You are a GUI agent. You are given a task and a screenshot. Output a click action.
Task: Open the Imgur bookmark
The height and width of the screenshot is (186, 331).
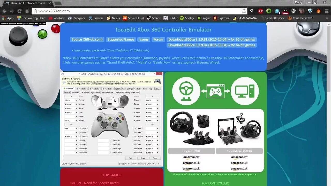[204, 18]
